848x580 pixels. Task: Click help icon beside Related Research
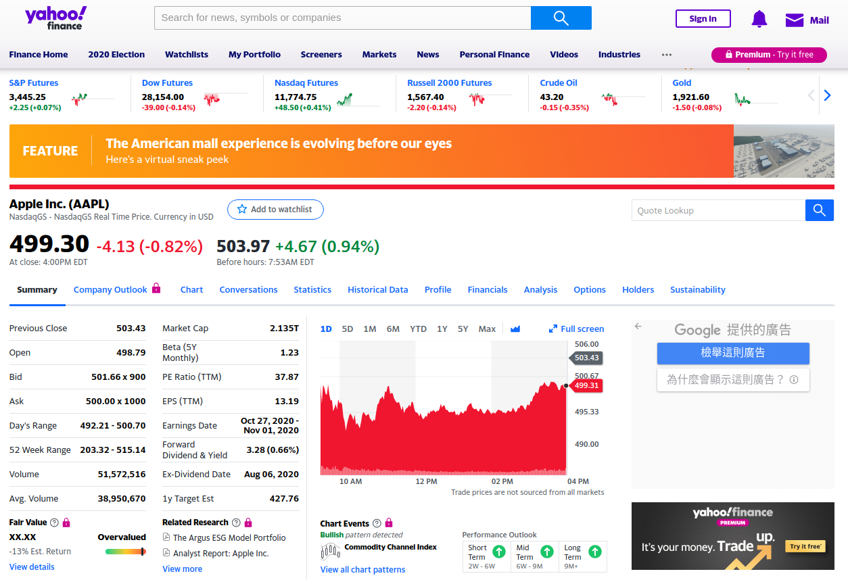236,523
